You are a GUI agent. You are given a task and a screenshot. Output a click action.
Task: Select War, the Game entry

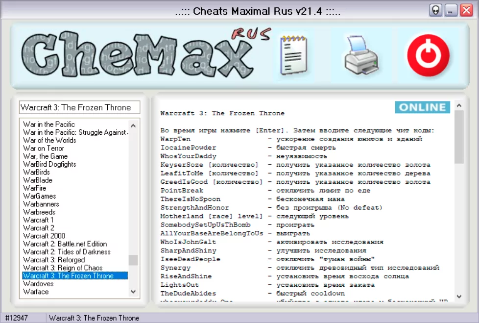pyautogui.click(x=75, y=156)
